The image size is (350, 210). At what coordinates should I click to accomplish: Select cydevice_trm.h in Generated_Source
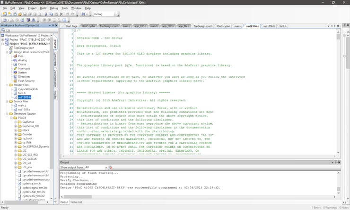pos(32,183)
